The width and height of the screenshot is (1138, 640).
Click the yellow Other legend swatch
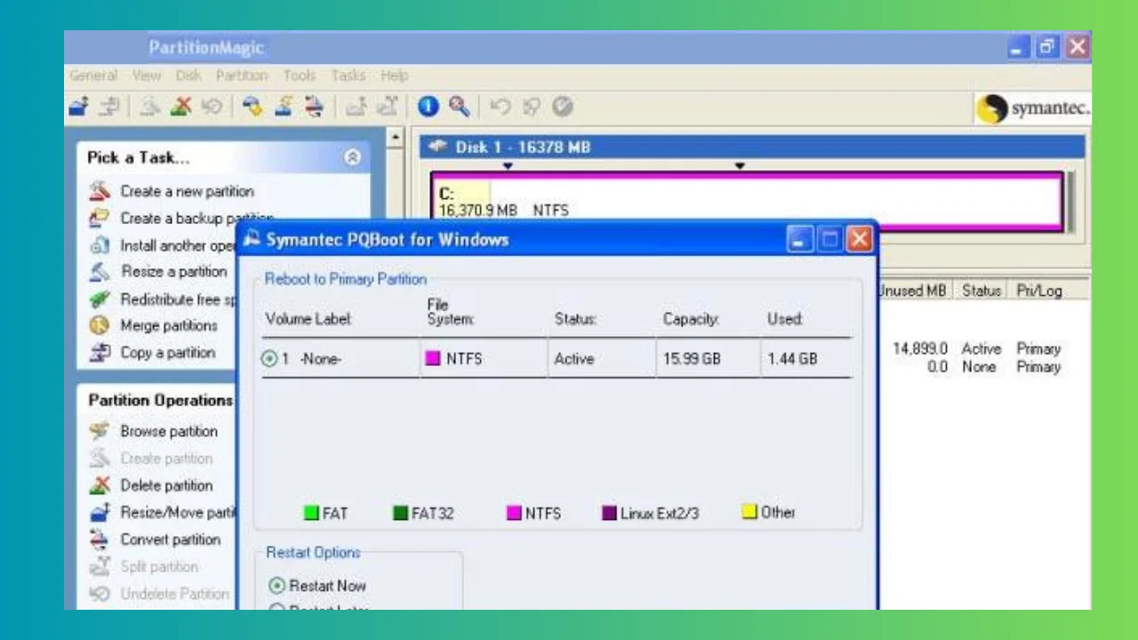[x=749, y=512]
